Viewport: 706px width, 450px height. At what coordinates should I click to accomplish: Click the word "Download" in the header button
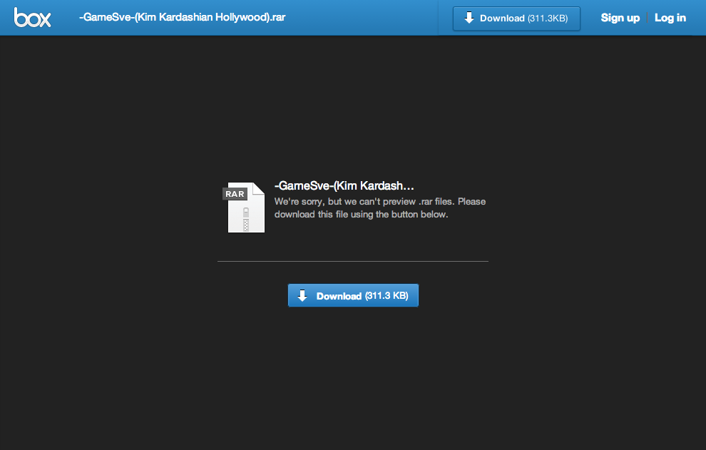[x=502, y=19]
